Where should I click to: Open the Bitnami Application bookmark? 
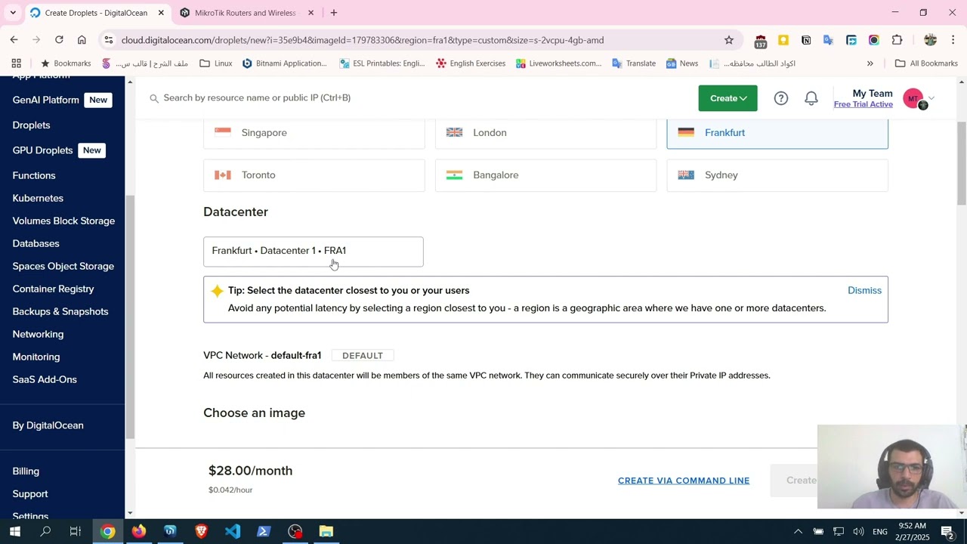point(284,63)
